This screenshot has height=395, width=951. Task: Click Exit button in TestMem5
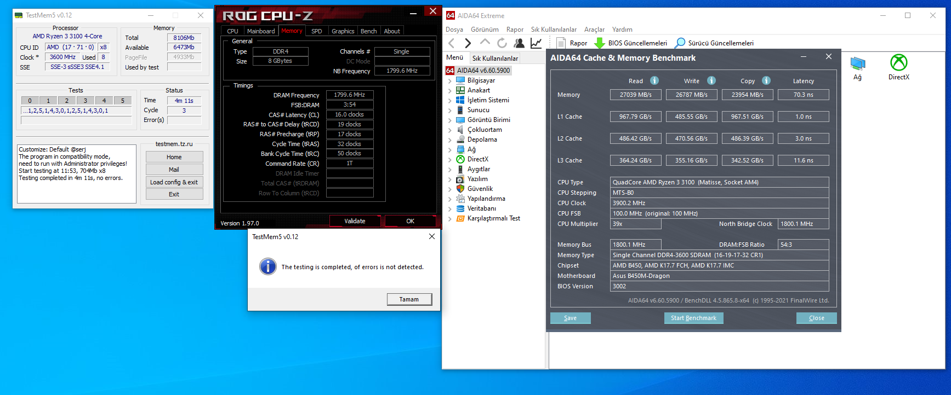point(174,194)
